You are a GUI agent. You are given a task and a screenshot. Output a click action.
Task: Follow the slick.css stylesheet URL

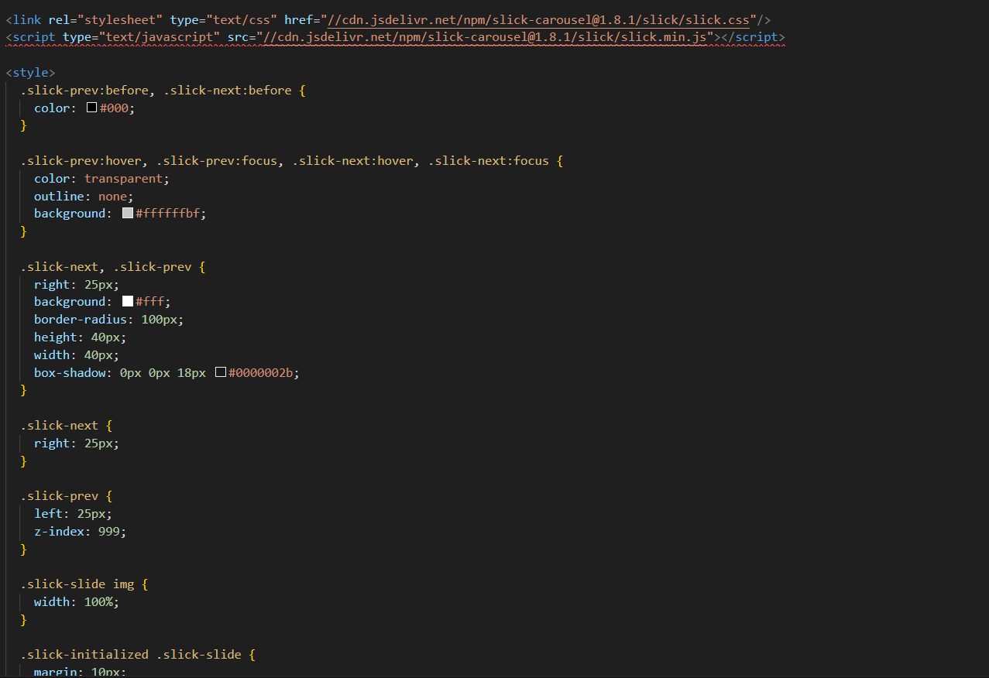(538, 19)
